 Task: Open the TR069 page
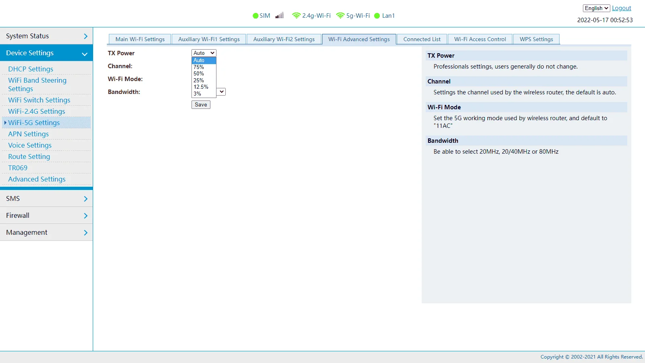18,168
